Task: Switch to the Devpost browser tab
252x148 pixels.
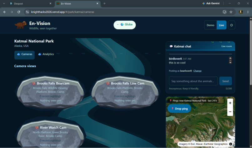Action: 31,3
